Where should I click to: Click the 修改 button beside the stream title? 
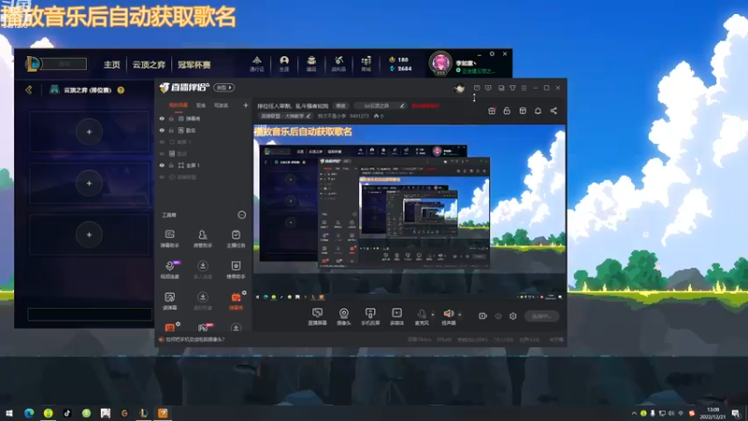[x=340, y=106]
